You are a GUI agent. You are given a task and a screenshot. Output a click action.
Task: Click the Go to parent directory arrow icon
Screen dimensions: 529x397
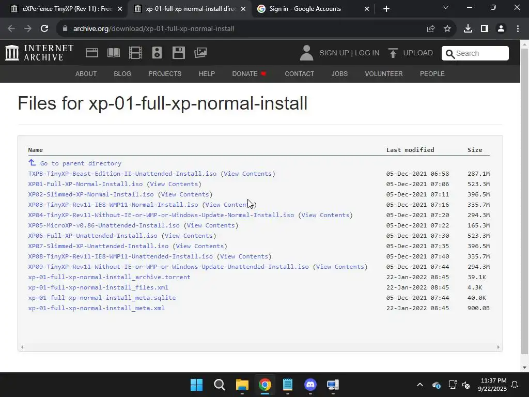32,163
